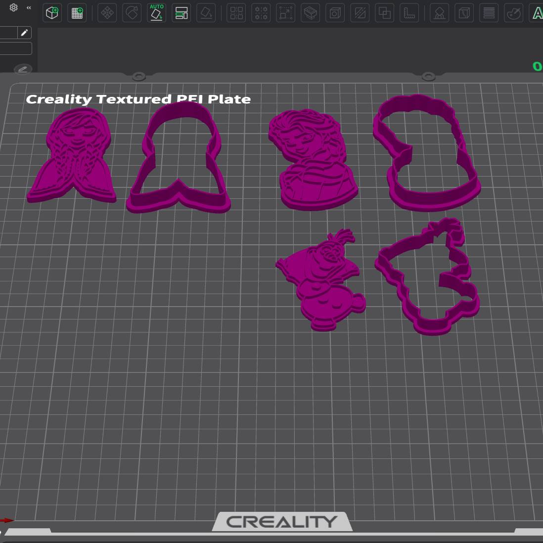The width and height of the screenshot is (543, 543).
Task: Select the Lay on Face tool
Action: point(206,13)
